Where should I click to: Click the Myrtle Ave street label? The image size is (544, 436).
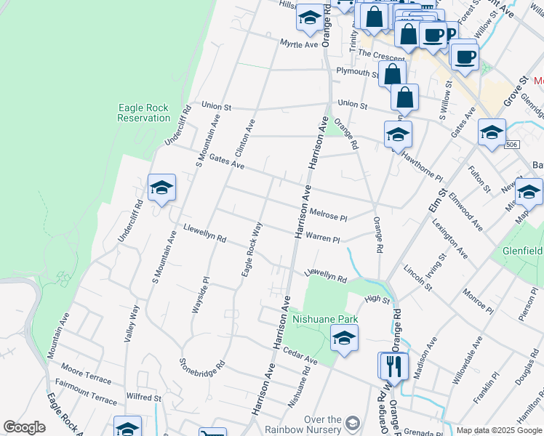pos(299,44)
